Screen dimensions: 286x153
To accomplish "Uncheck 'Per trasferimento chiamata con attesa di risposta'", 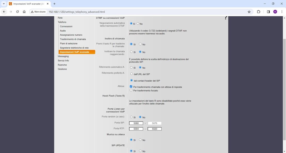I will tap(131, 87).
